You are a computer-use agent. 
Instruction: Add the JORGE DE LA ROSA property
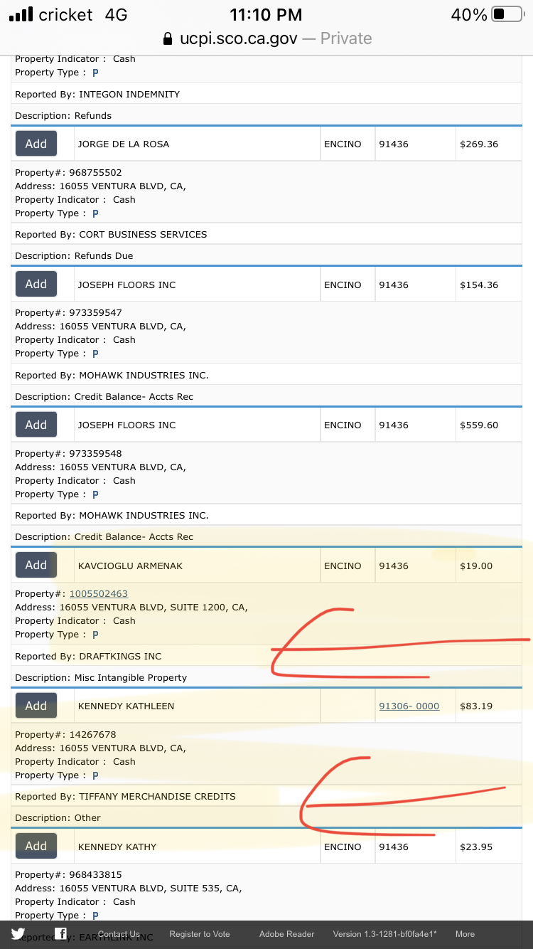coord(36,144)
